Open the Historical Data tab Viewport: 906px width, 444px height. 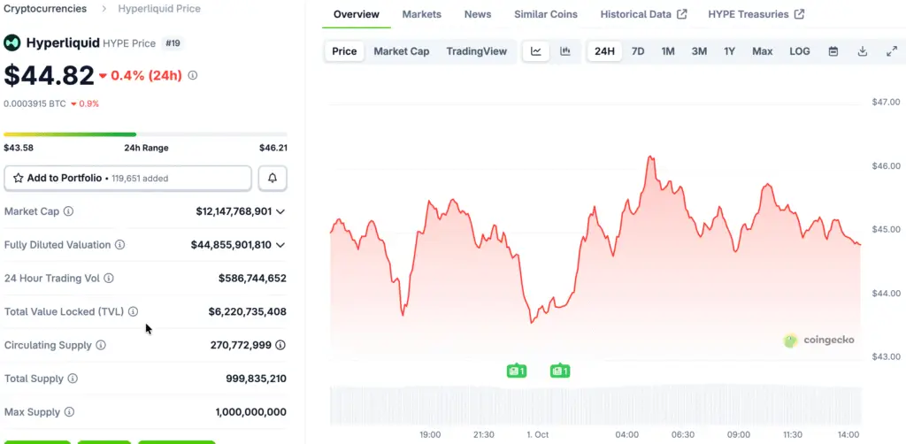click(x=643, y=14)
